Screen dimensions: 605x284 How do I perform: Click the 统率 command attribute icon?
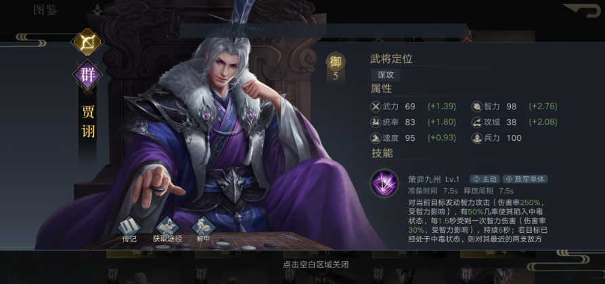click(375, 122)
